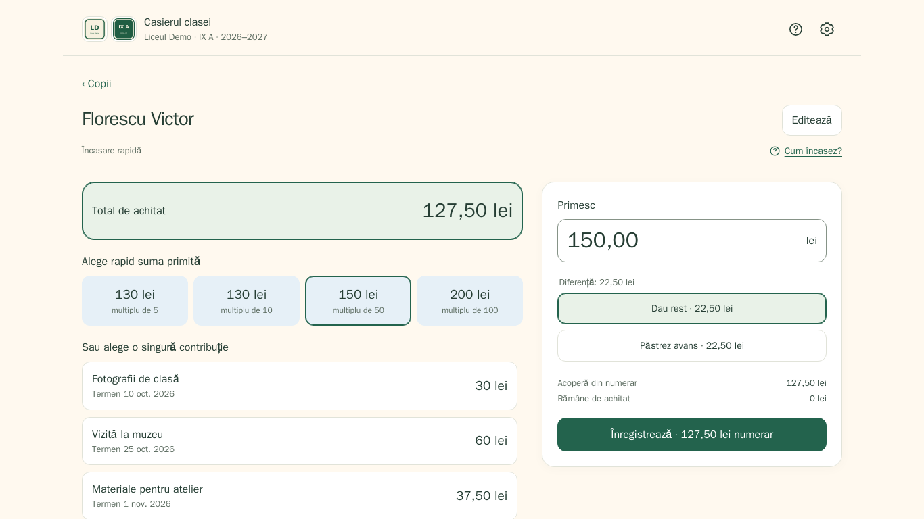Image resolution: width=924 pixels, height=519 pixels.
Task: Choose the Vizită la muzeu contribution
Action: (x=300, y=441)
